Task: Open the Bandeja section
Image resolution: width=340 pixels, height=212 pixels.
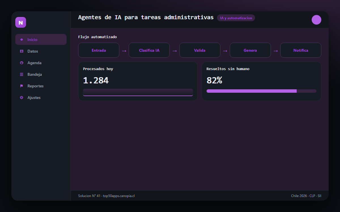Action: (x=41, y=74)
